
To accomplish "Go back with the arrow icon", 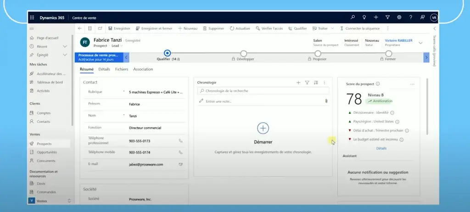I will [80, 28].
